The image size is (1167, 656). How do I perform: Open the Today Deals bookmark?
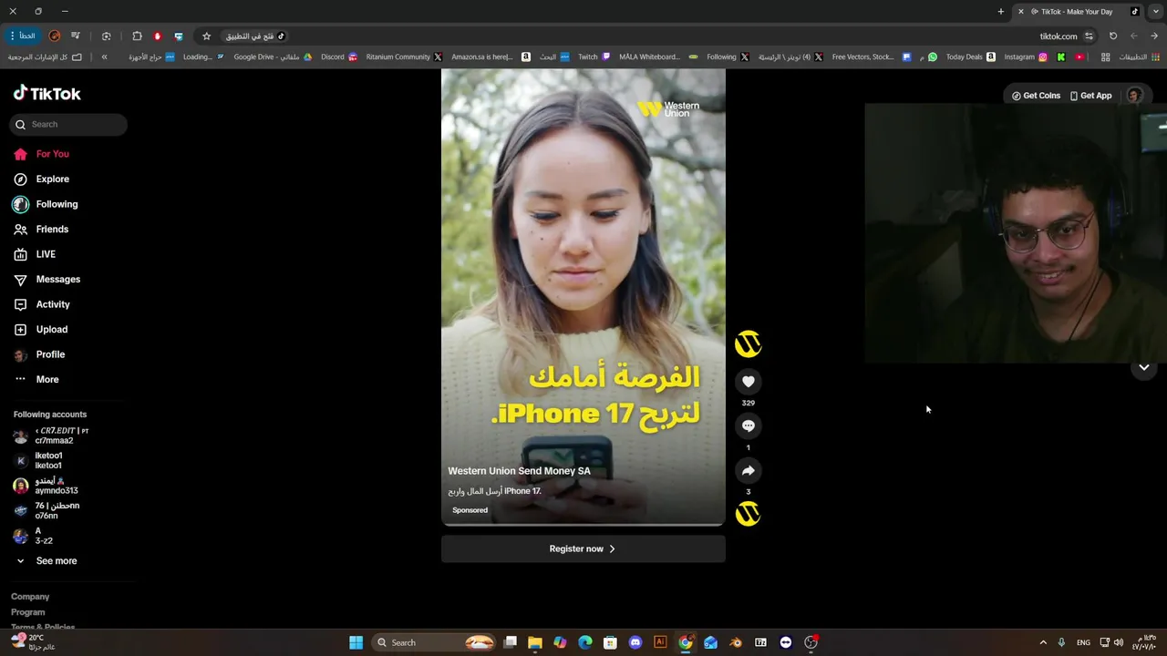(970, 56)
